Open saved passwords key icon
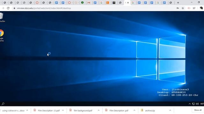This screenshot has height=114, width=204. 178,8
